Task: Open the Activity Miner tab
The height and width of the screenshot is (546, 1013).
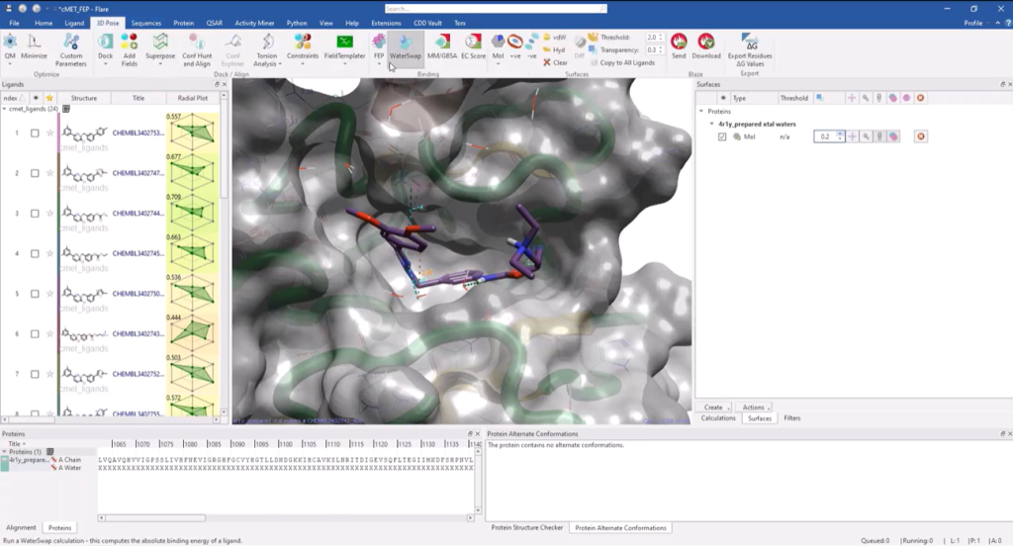Action: click(254, 23)
